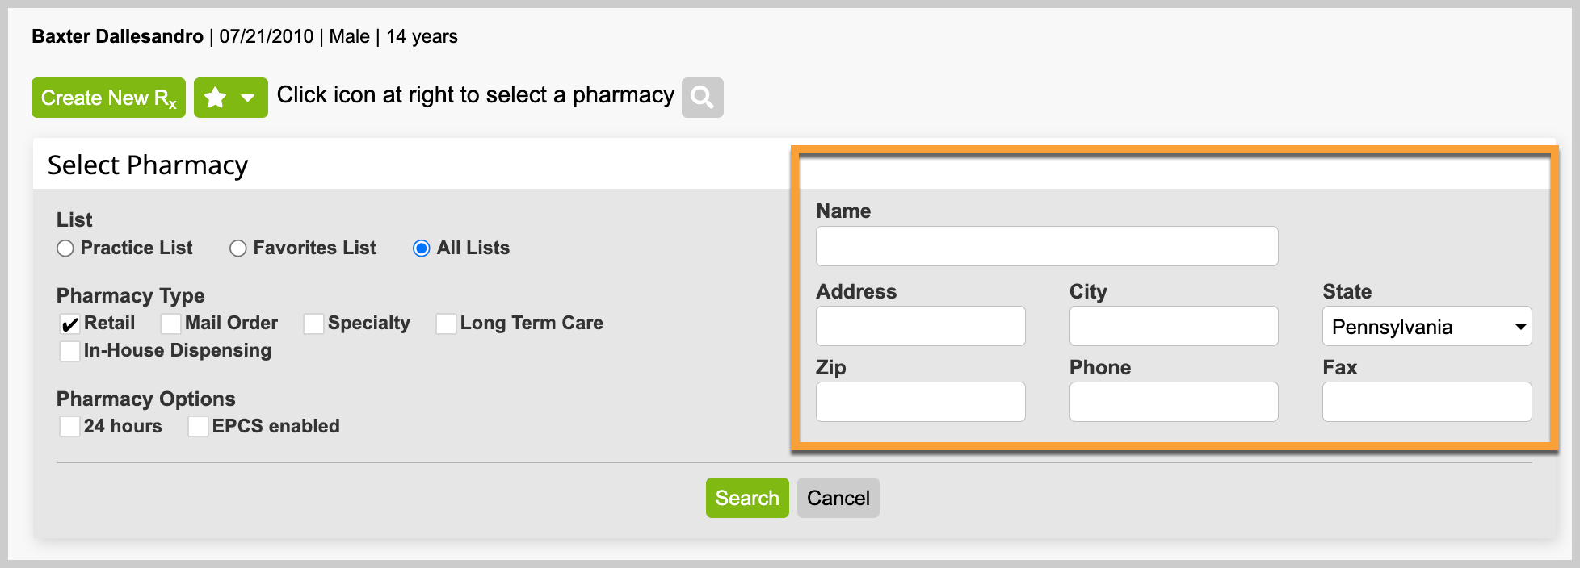Click the Zip input field
The height and width of the screenshot is (568, 1580).
921,402
